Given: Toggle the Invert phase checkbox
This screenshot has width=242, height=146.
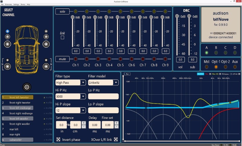Looking at the screenshot, I should pos(59,139).
